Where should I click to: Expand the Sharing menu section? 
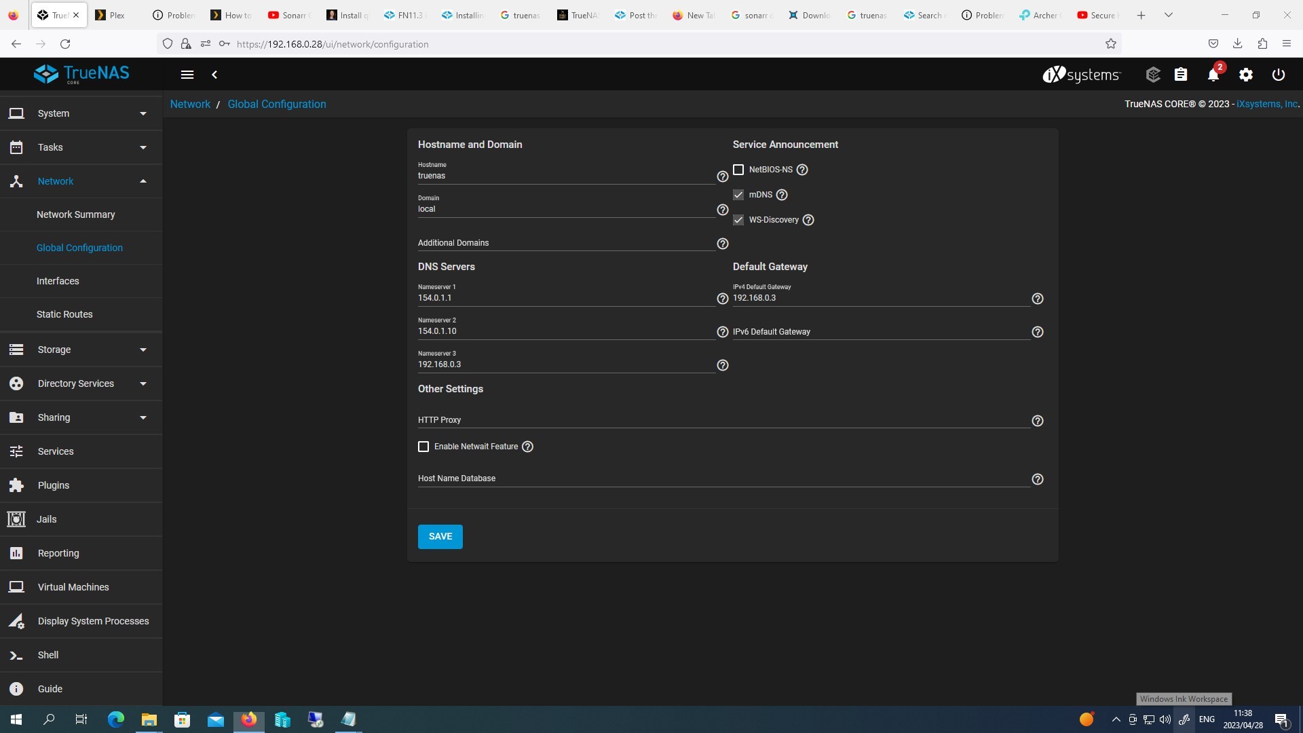click(x=81, y=417)
